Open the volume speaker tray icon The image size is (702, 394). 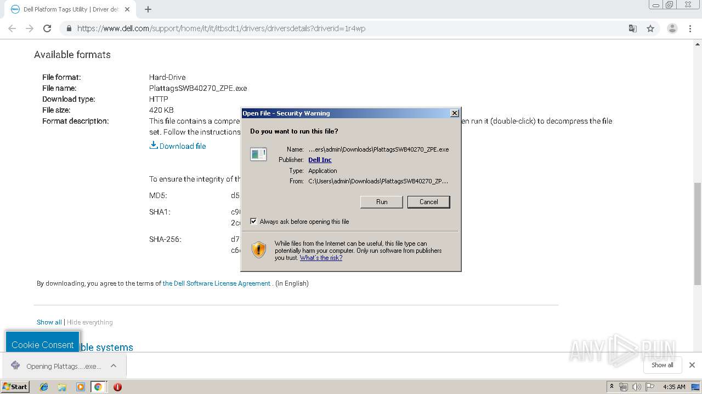(636, 387)
